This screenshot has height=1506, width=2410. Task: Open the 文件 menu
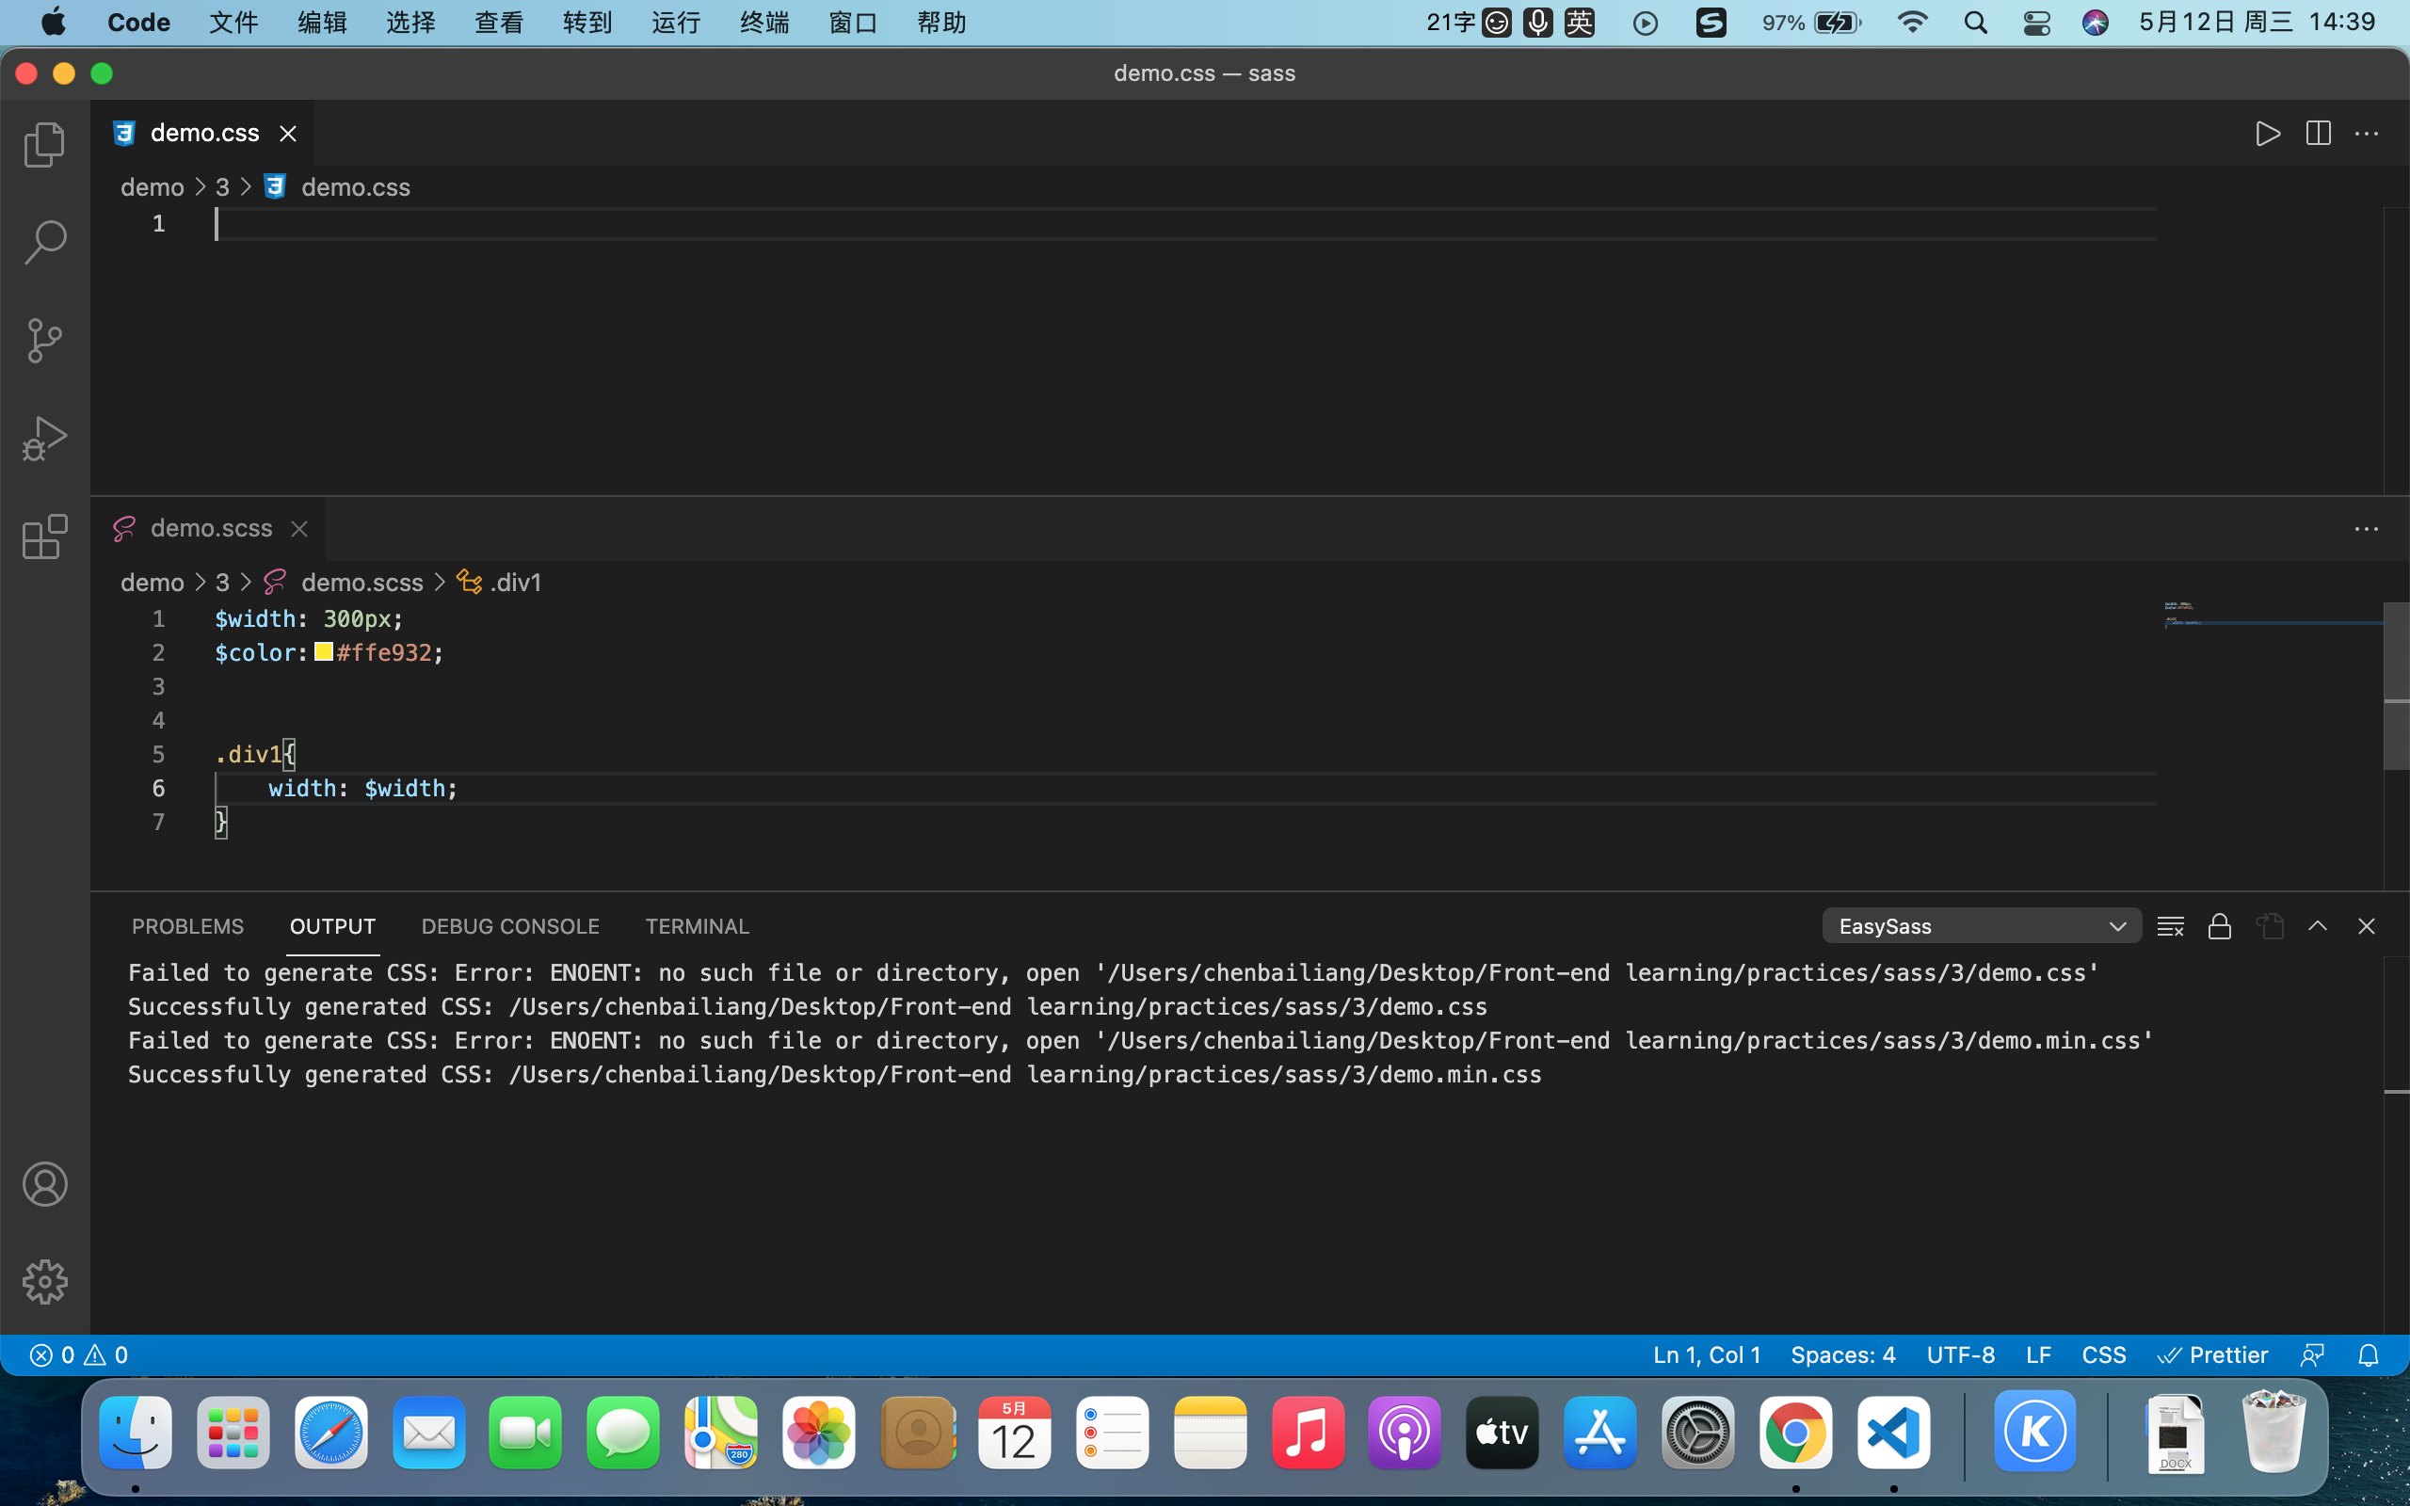pyautogui.click(x=234, y=22)
